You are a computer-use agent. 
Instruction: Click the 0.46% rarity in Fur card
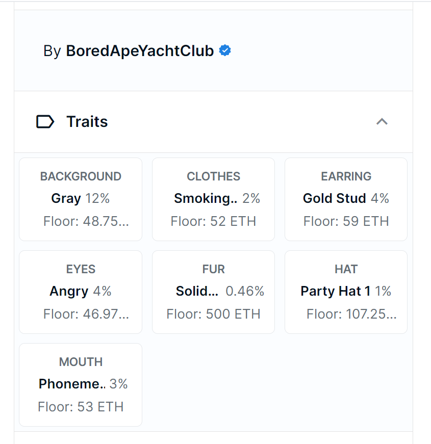tap(245, 291)
